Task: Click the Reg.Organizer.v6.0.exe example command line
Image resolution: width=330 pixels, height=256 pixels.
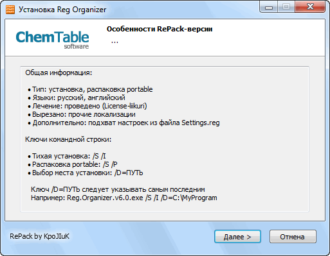Action: 124,198
